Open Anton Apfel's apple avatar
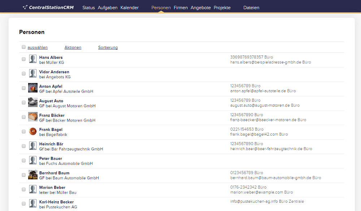361x211 pixels. click(33, 88)
